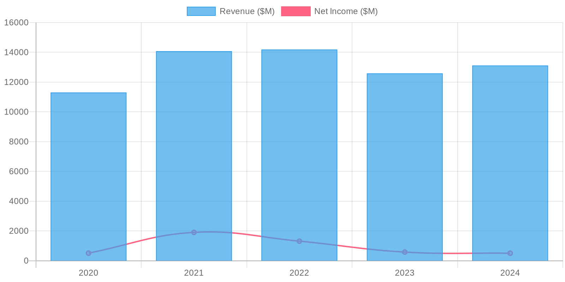565x282 pixels.
Task: Click the 8000 y-axis label
Action: coord(19,142)
